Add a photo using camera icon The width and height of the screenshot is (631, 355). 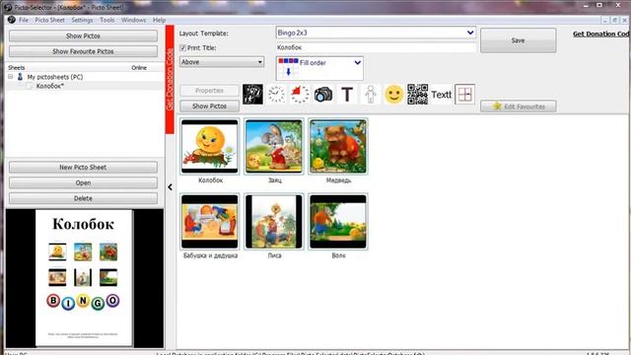pos(323,95)
